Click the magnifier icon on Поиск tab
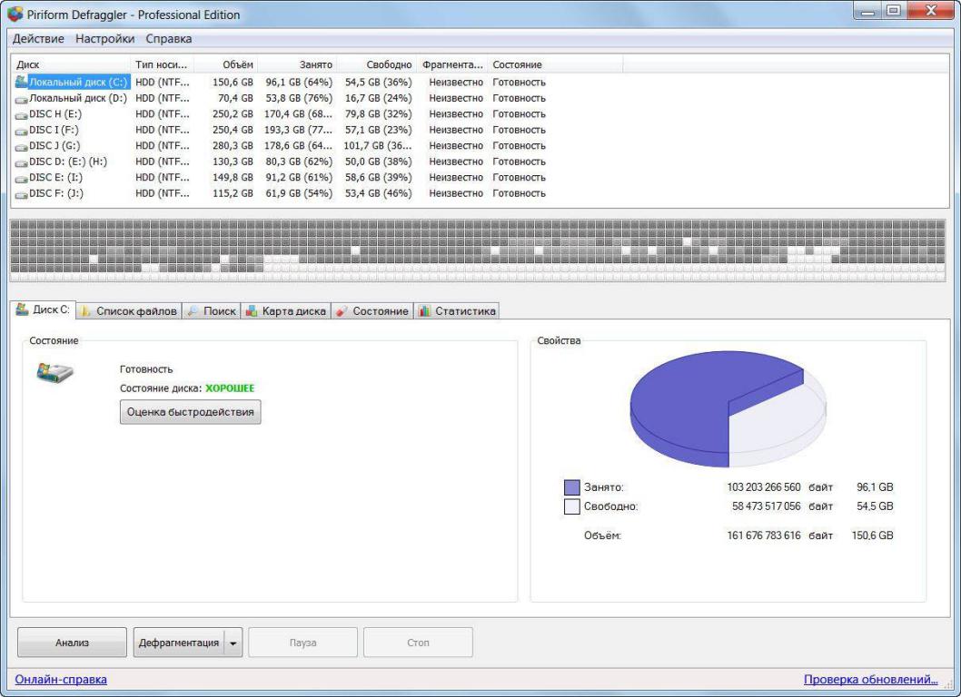The image size is (961, 697). pyautogui.click(x=193, y=311)
